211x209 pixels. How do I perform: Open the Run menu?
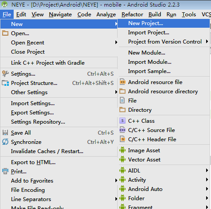[171, 15]
